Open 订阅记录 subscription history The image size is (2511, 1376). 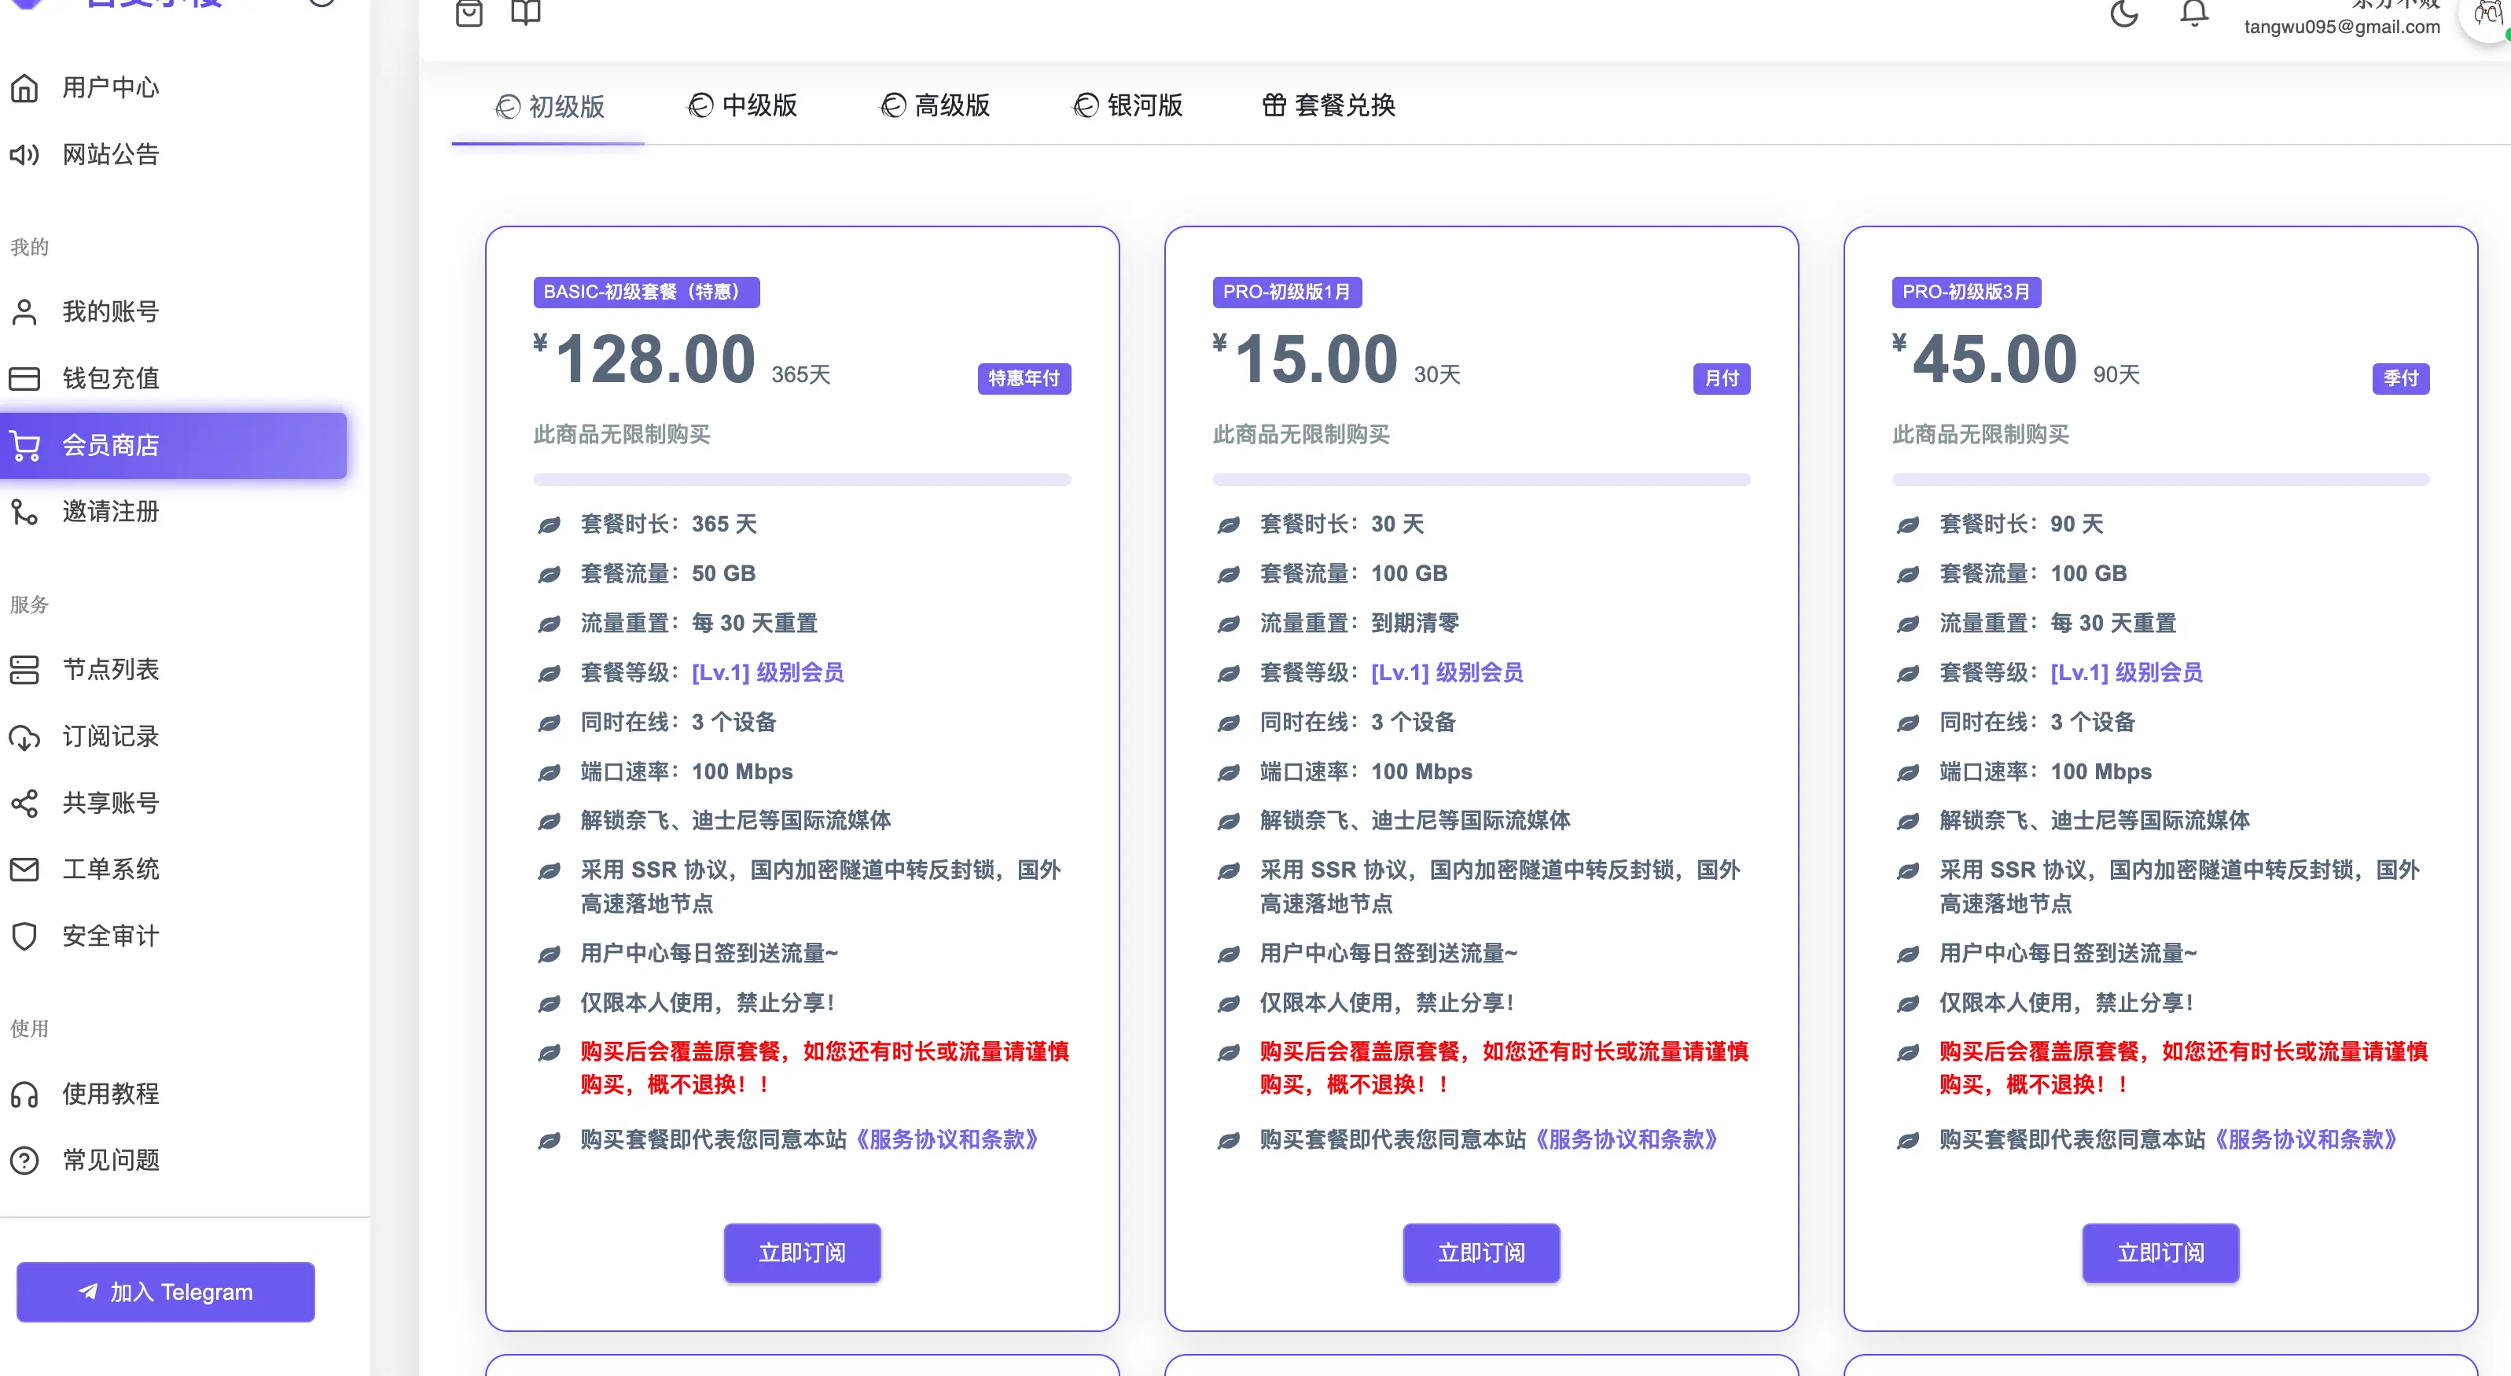click(109, 736)
